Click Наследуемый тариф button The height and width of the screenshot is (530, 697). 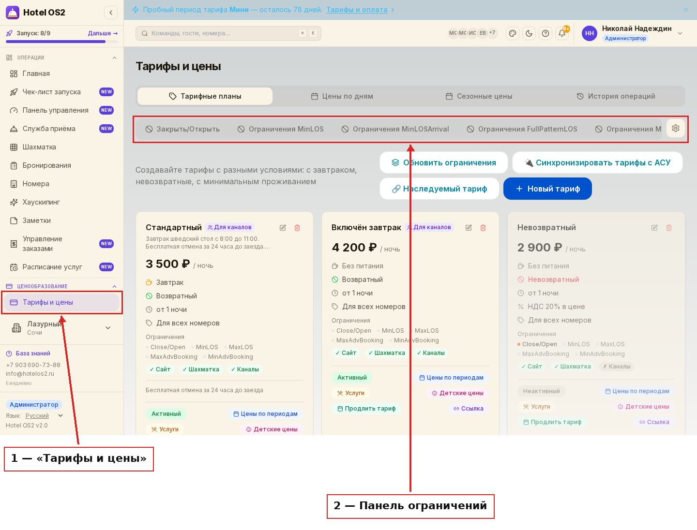pos(439,189)
